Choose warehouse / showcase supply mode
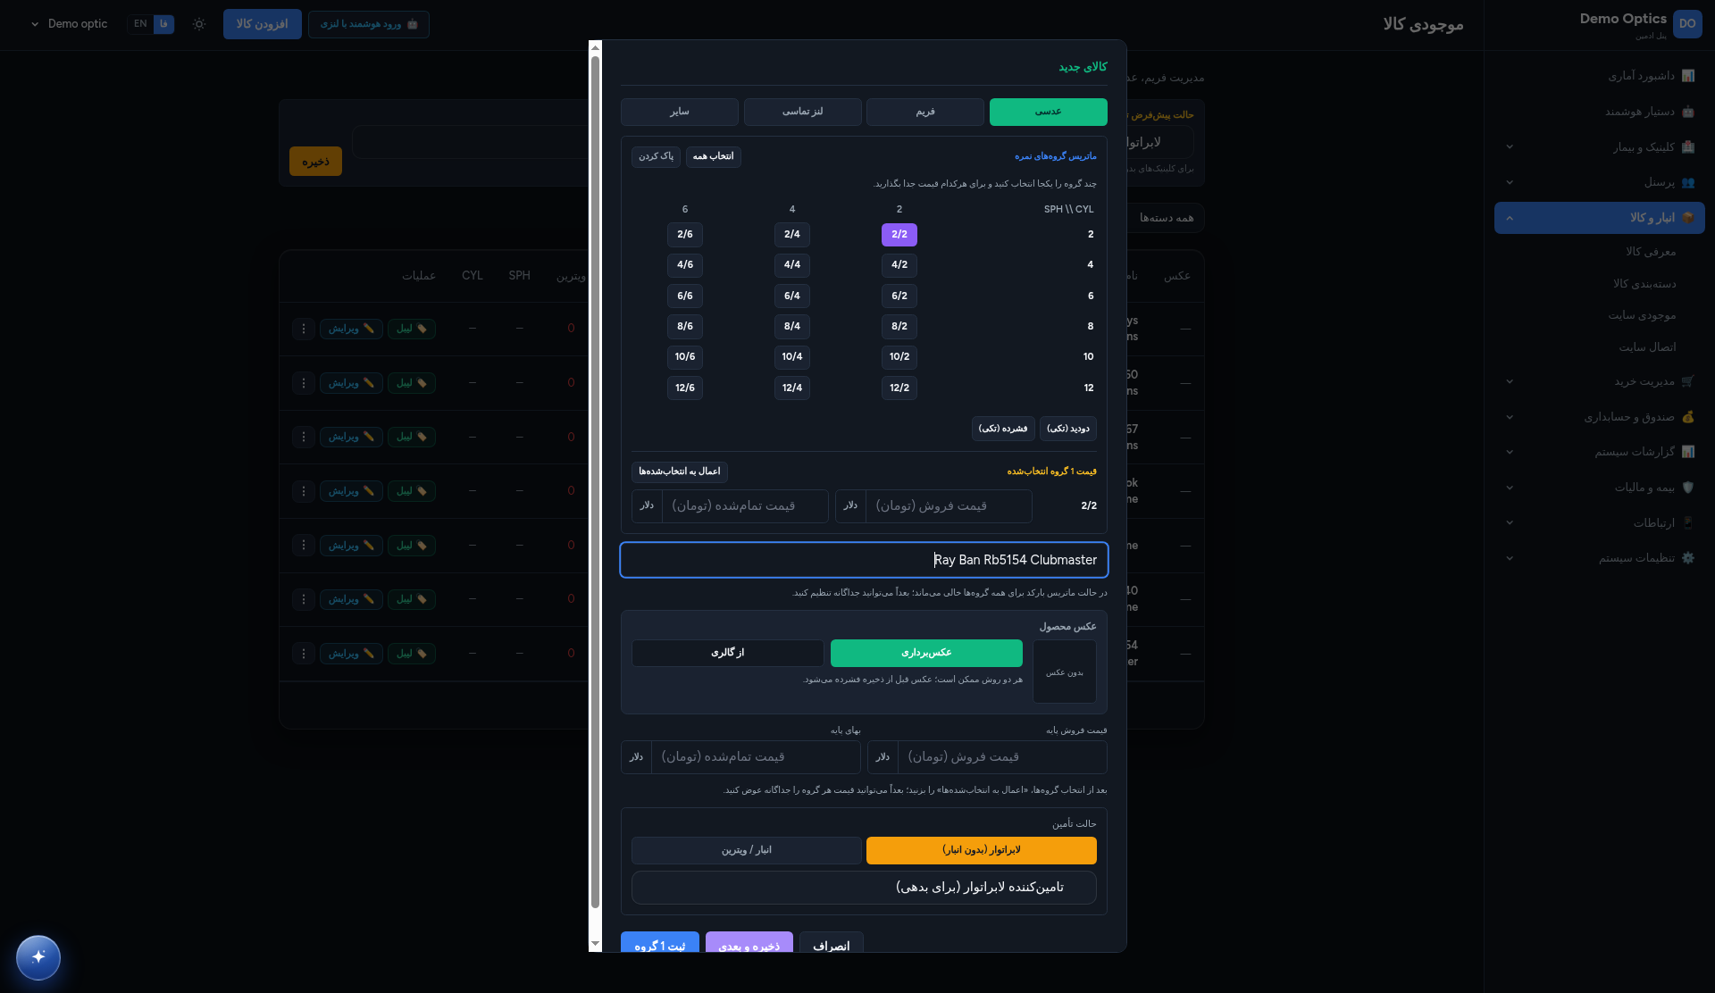 click(746, 850)
